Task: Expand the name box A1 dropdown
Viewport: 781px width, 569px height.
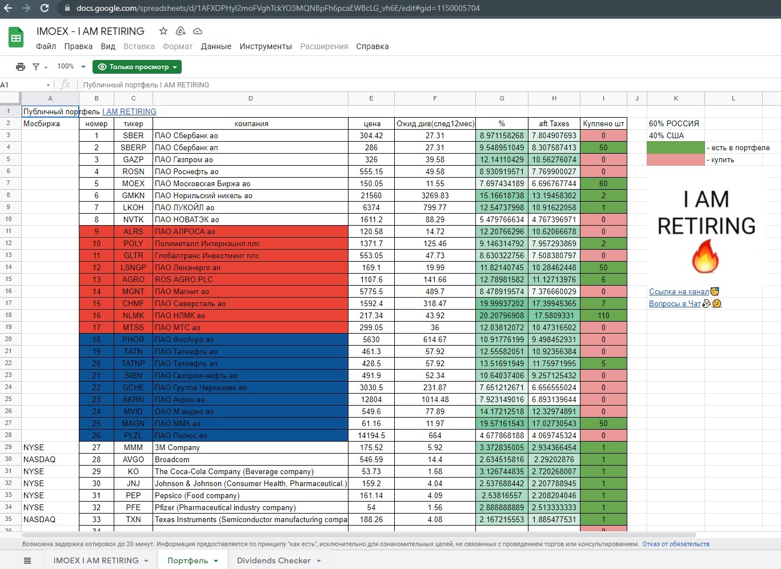Action: [x=48, y=85]
